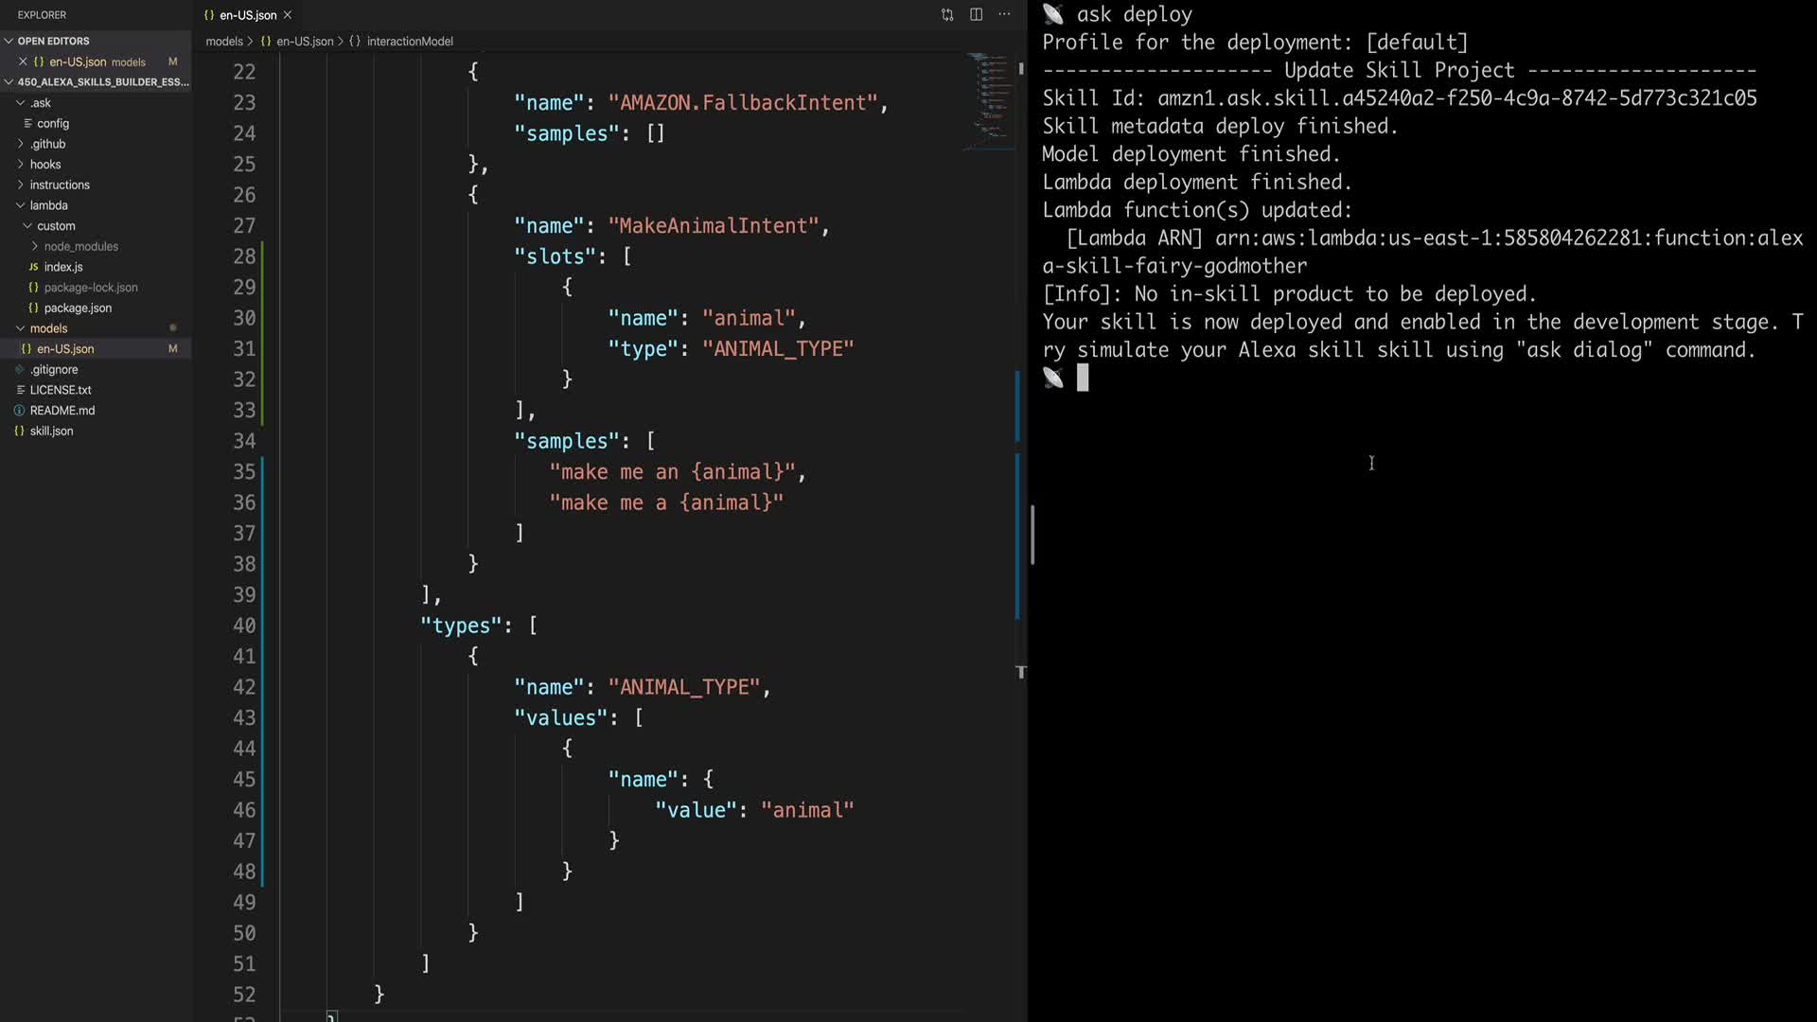Close en-US.json in Open Editors list

(23, 62)
